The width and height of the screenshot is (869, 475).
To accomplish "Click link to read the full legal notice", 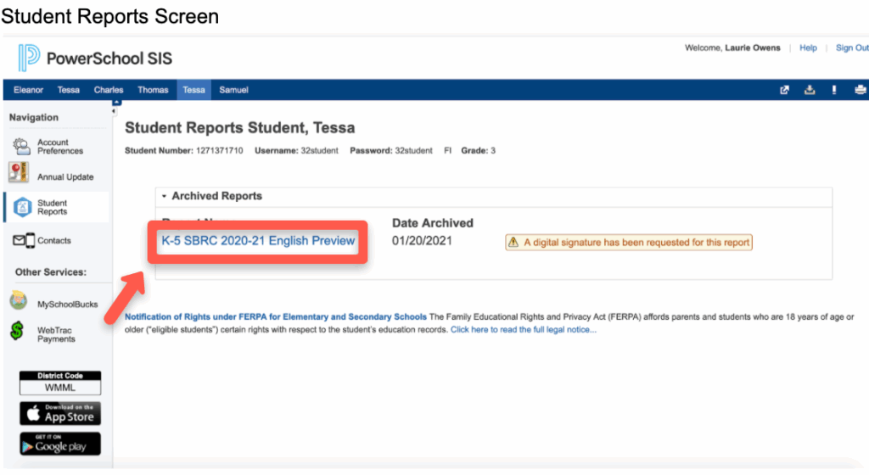I will (523, 329).
